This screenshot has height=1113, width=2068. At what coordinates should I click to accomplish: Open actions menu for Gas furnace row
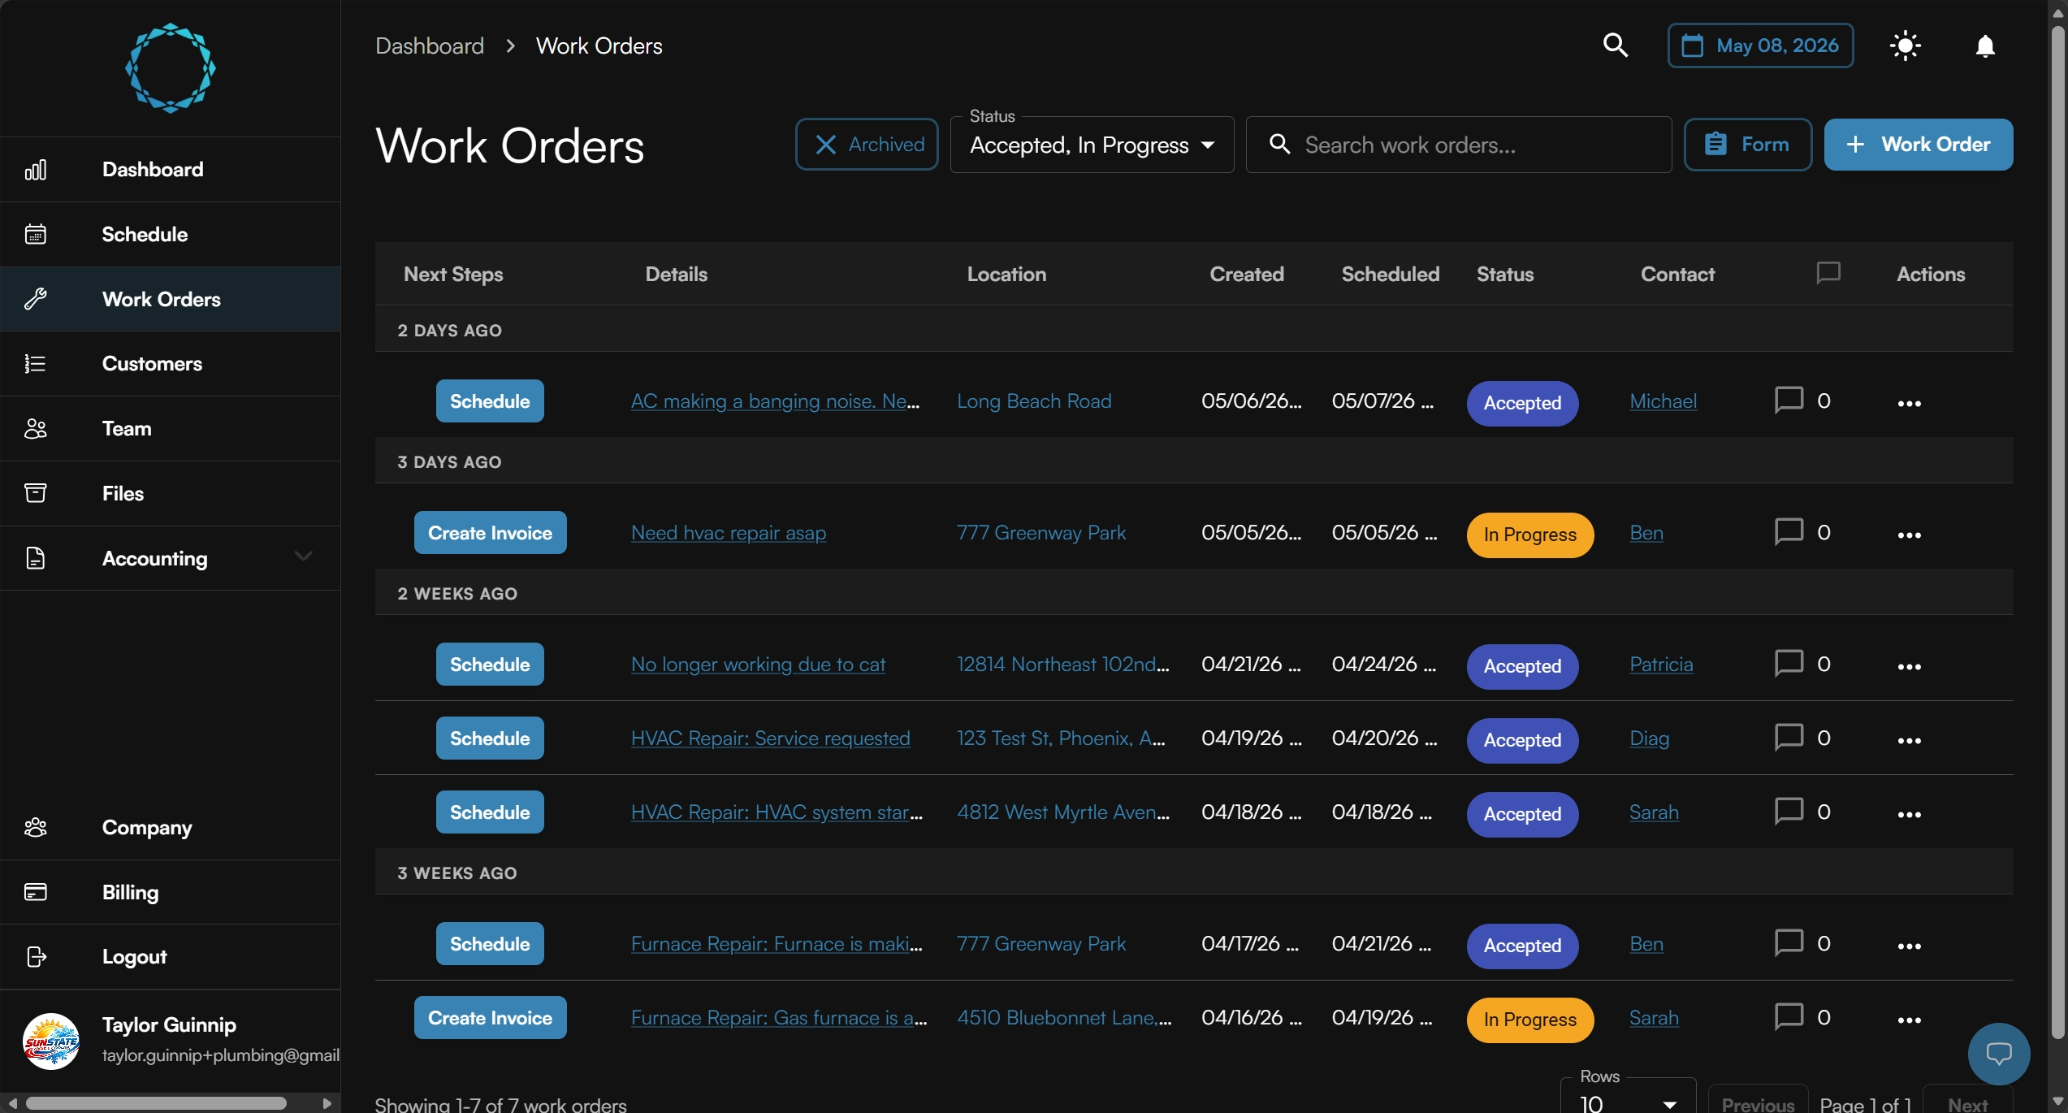(1909, 1020)
